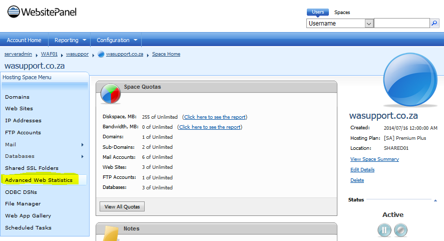Image resolution: width=444 pixels, height=241 pixels.
Task: Click the '6 of Unlimited' mail accounts value
Action: tap(157, 157)
